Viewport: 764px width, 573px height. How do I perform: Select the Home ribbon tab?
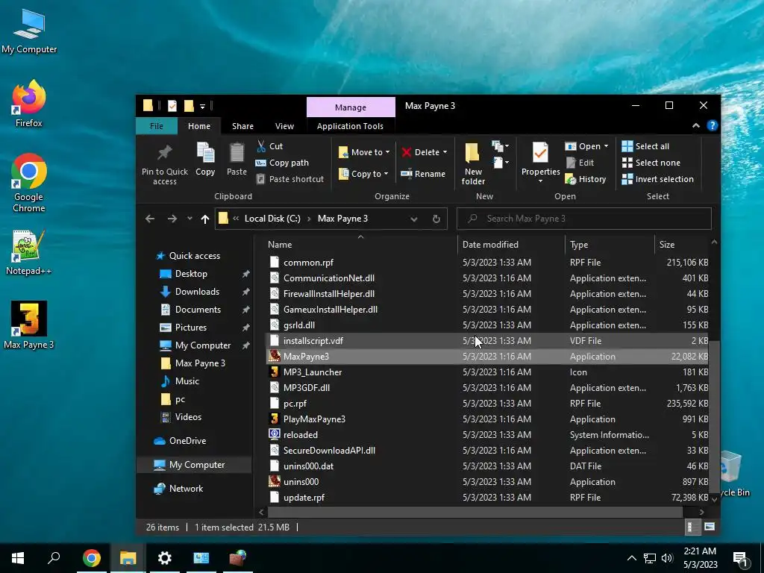[199, 126]
